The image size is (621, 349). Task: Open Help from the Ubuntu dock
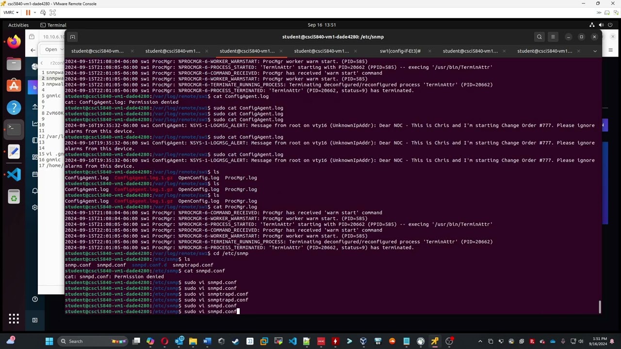coord(14,108)
